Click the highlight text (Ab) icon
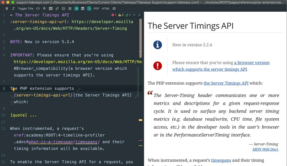Screen dimensions: 287x166 (x=51, y=9)
